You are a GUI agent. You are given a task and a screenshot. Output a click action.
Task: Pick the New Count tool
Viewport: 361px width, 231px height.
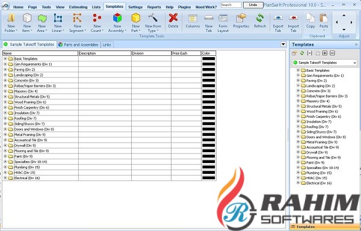tap(97, 23)
